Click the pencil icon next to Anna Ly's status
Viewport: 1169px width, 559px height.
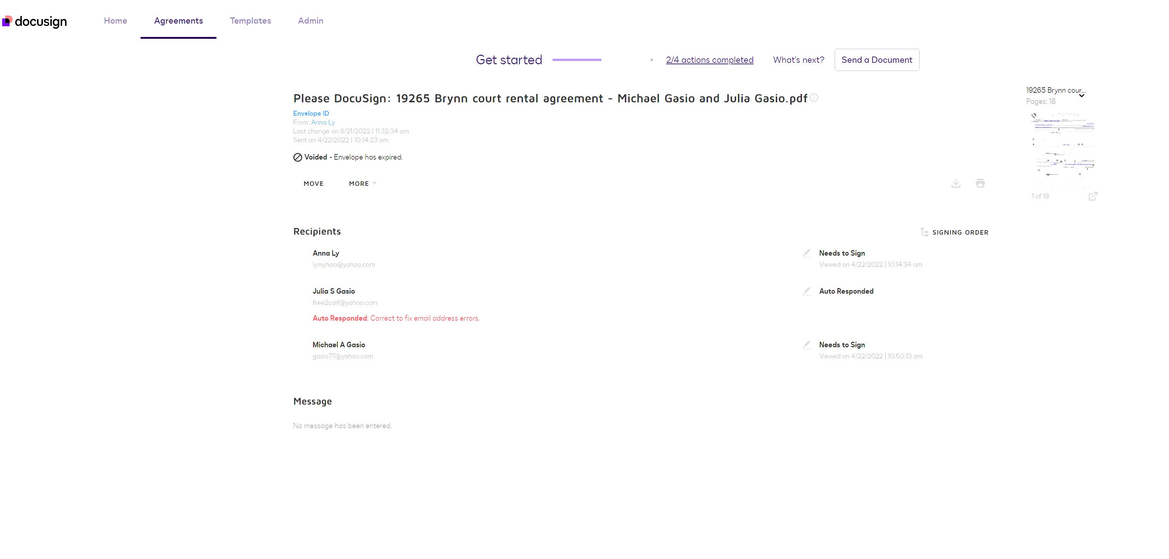(807, 253)
